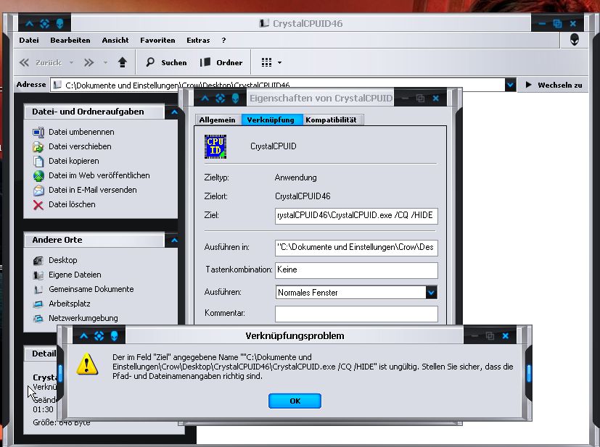This screenshot has height=447, width=600.
Task: Click Datei in E-Mail versenden envelope icon
Action: pos(38,190)
